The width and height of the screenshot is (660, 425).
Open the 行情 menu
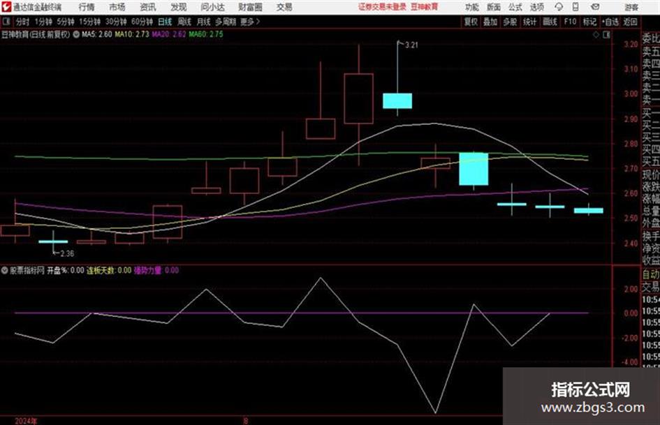pyautogui.click(x=87, y=7)
